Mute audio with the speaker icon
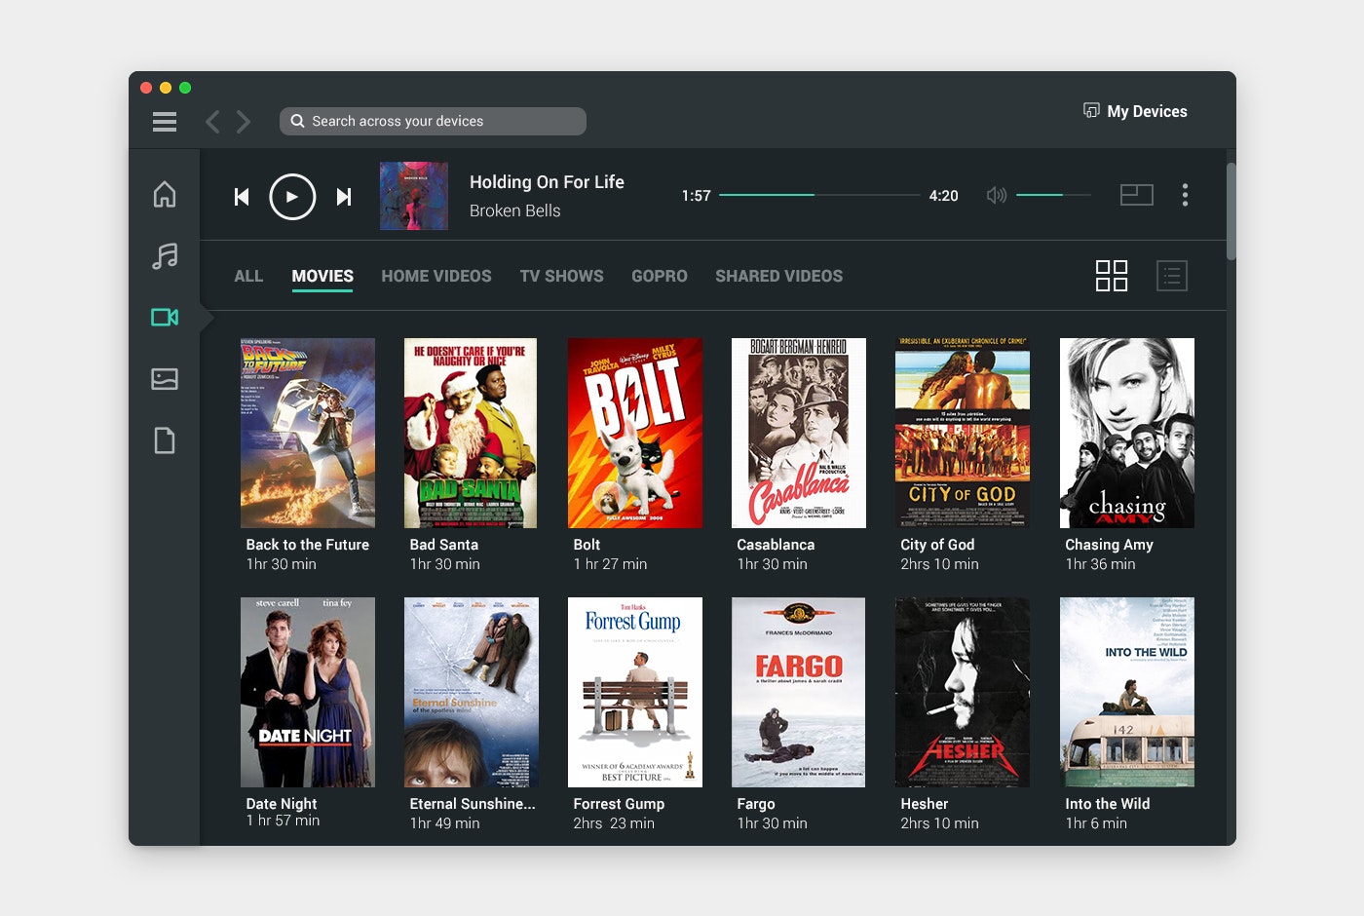The width and height of the screenshot is (1364, 916). [x=996, y=196]
